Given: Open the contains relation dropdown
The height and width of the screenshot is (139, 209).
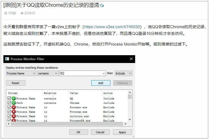Looking at the screenshot, I should [47, 73].
